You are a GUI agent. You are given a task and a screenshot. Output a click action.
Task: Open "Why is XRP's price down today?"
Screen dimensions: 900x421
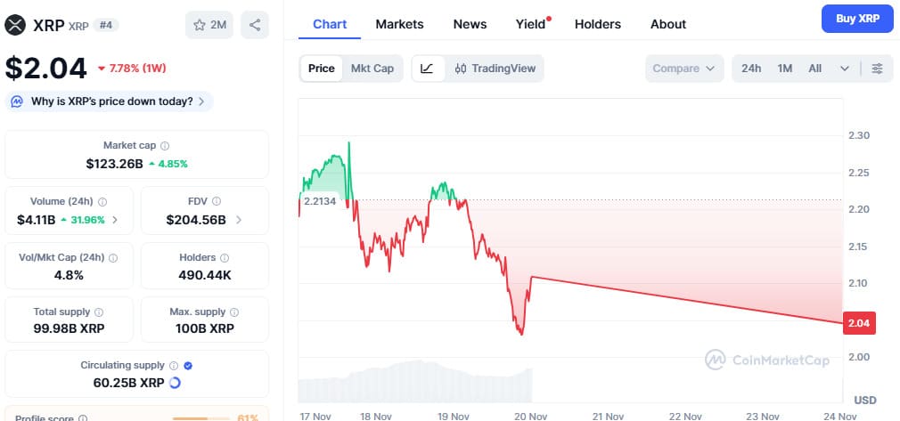tap(110, 101)
